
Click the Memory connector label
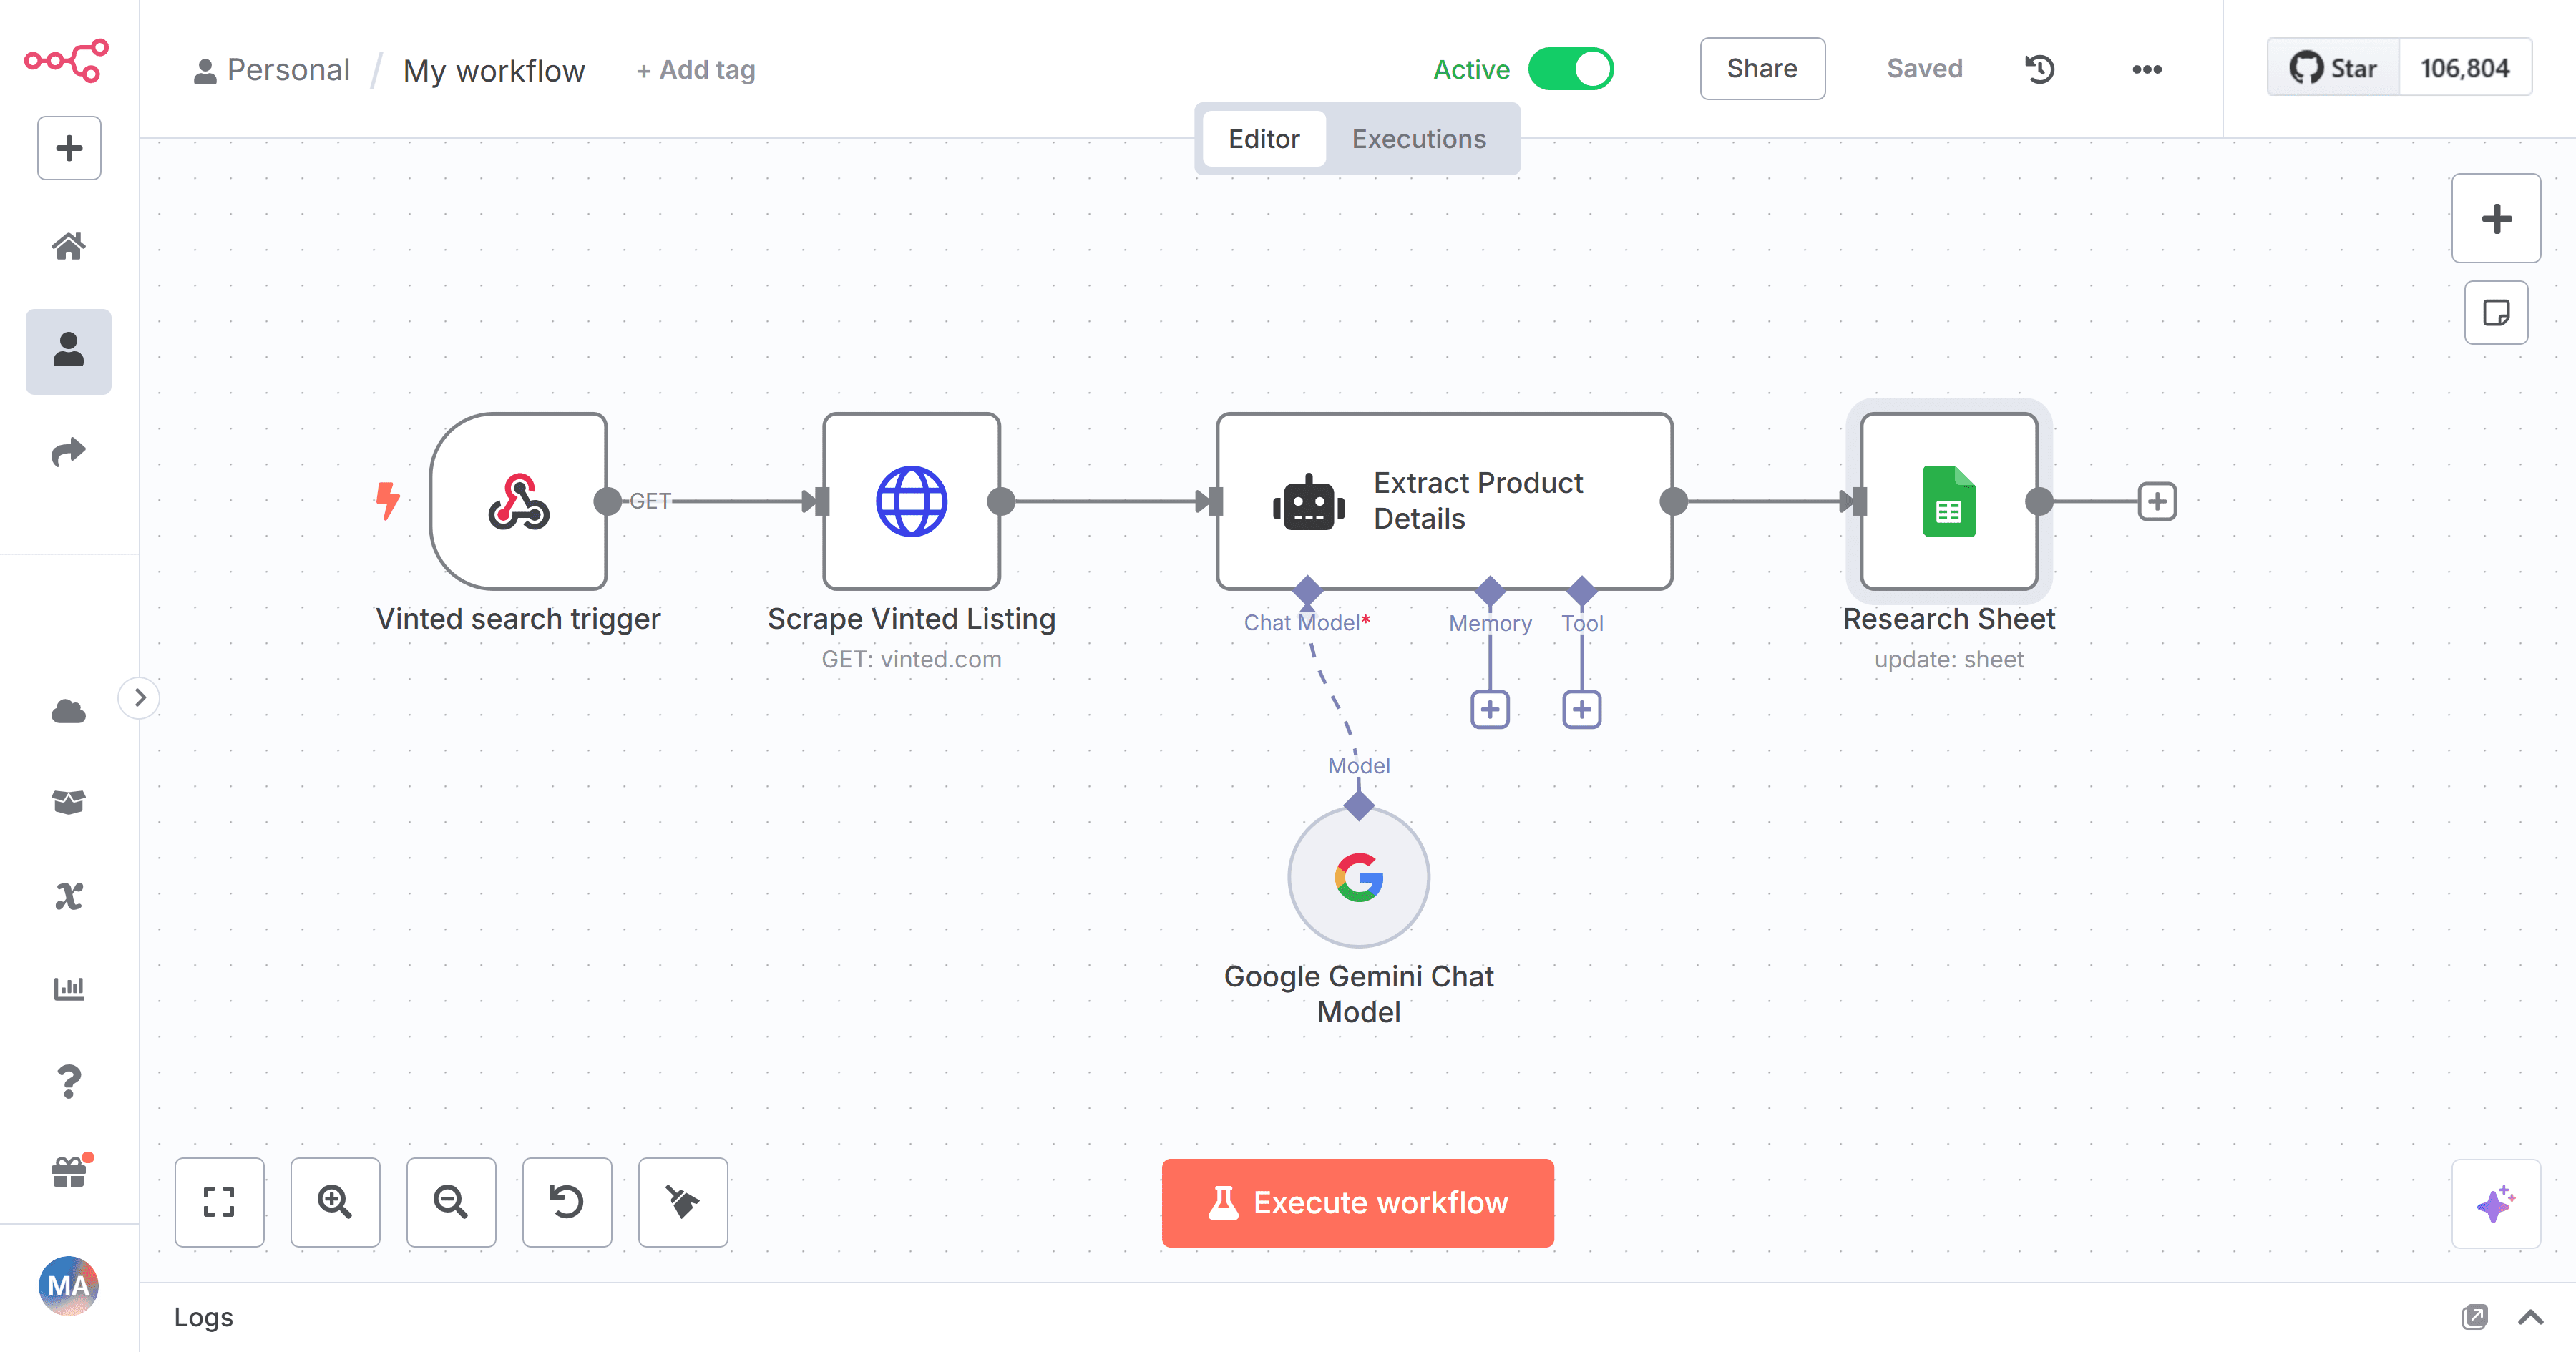1490,623
